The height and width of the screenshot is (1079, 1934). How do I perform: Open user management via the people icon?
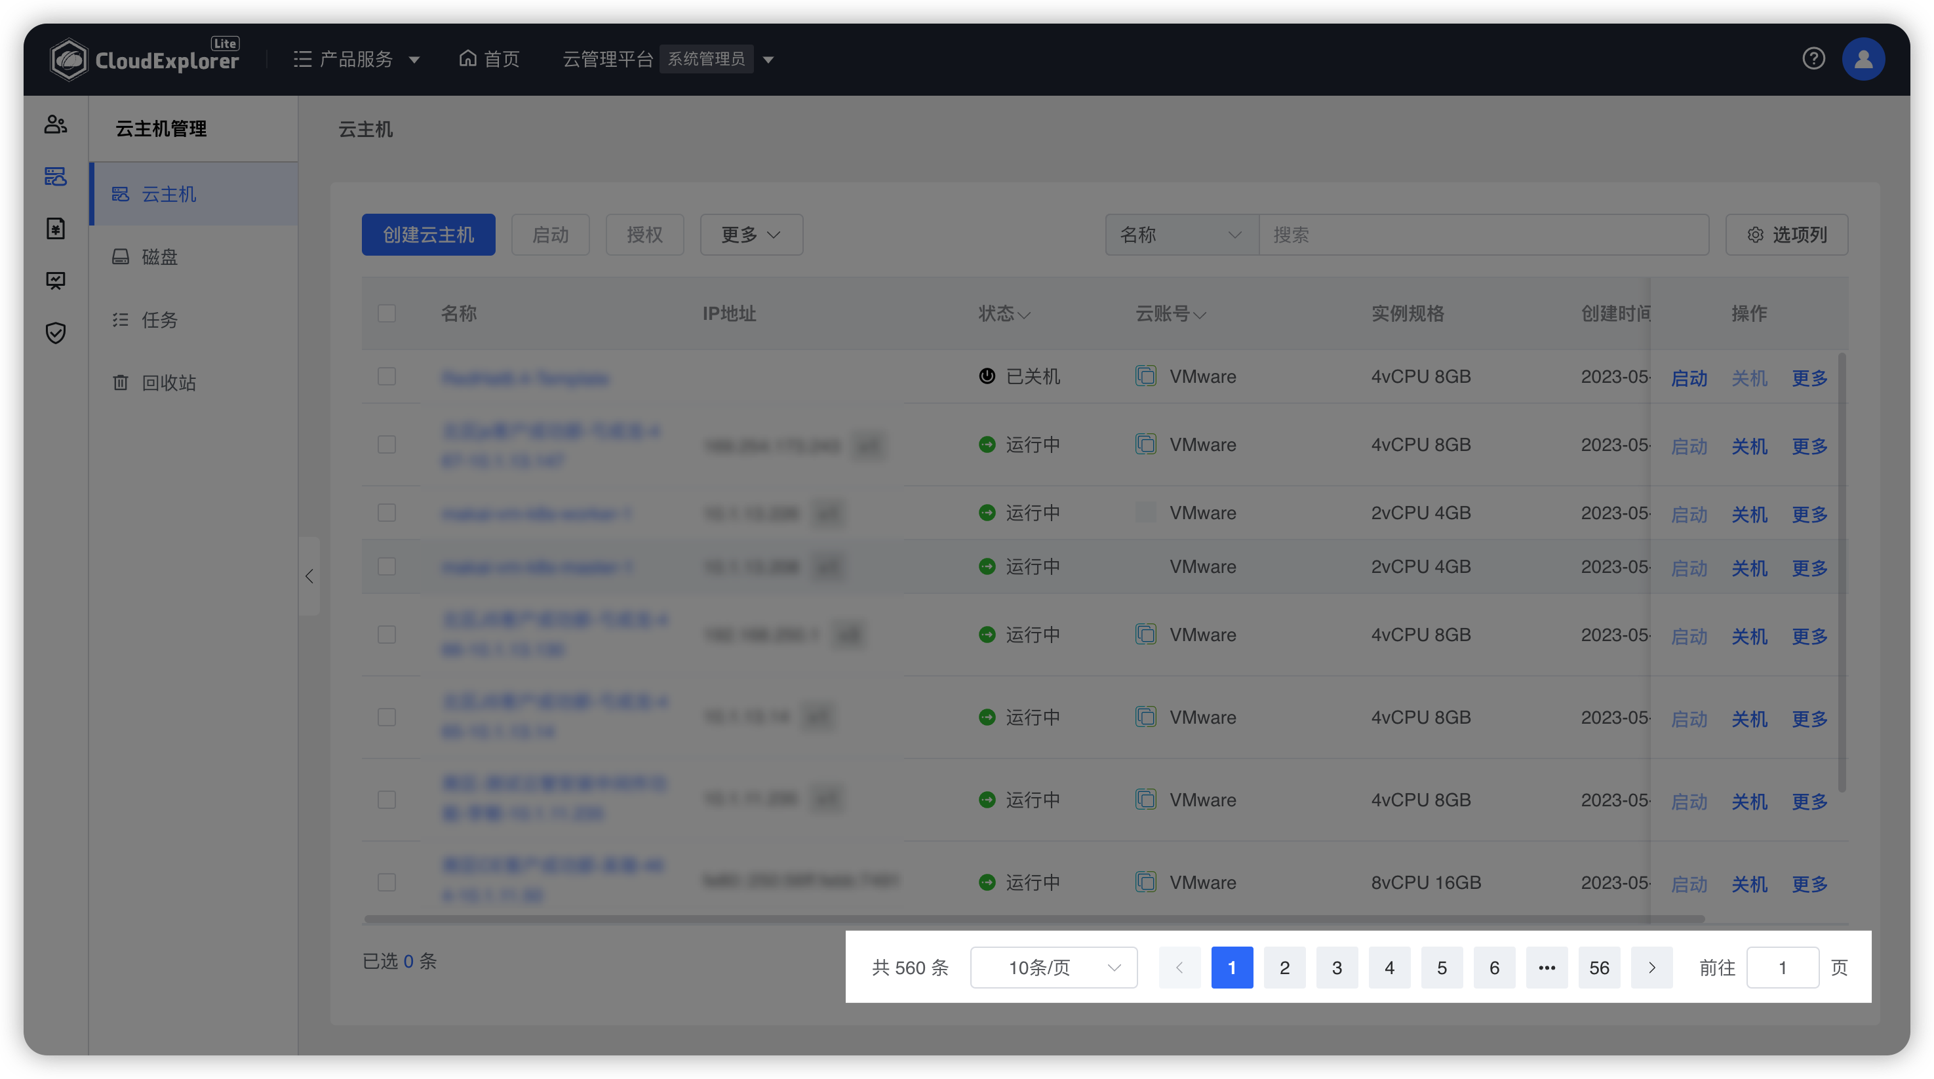click(56, 124)
